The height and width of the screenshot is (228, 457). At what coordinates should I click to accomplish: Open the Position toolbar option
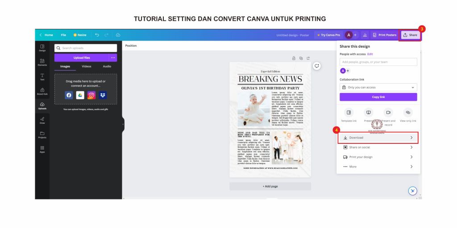[x=131, y=46]
